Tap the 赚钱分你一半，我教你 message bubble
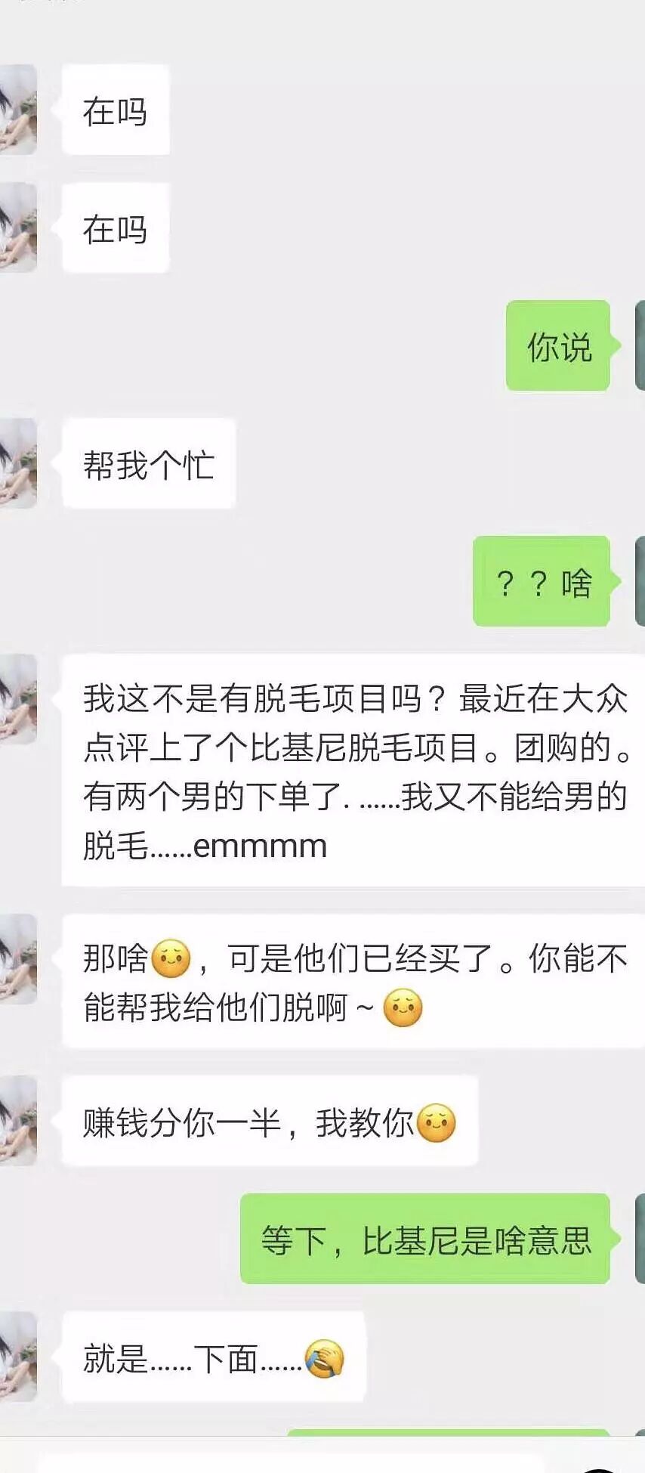This screenshot has width=645, height=1473. pyautogui.click(x=270, y=1121)
